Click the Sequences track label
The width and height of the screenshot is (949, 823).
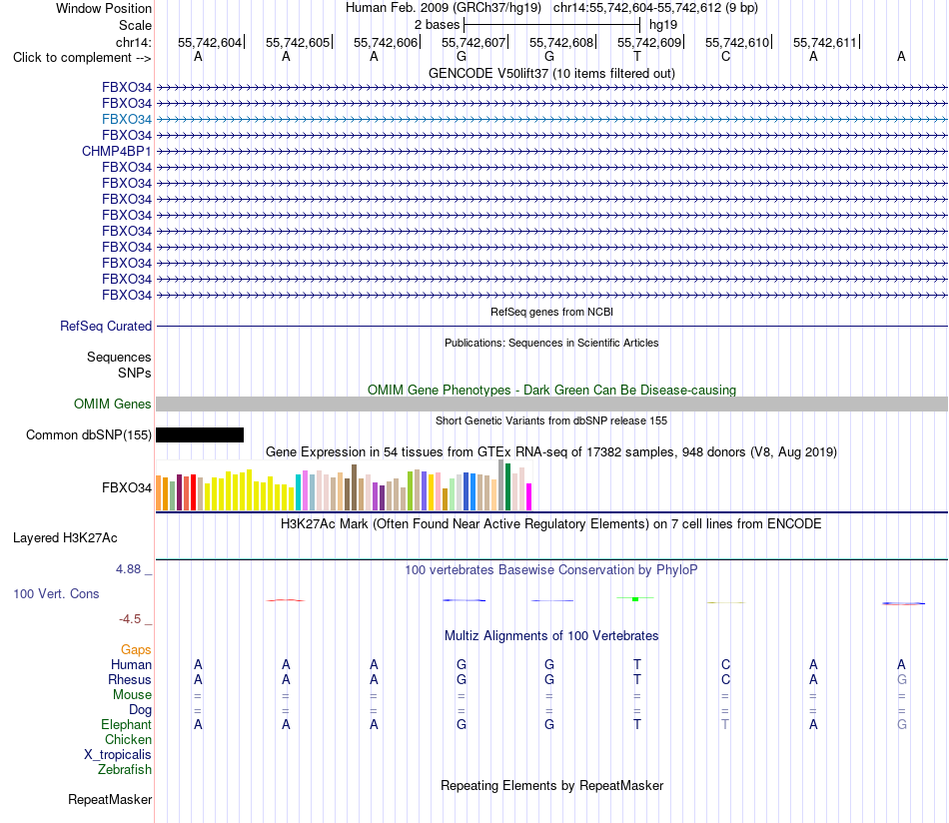[119, 357]
